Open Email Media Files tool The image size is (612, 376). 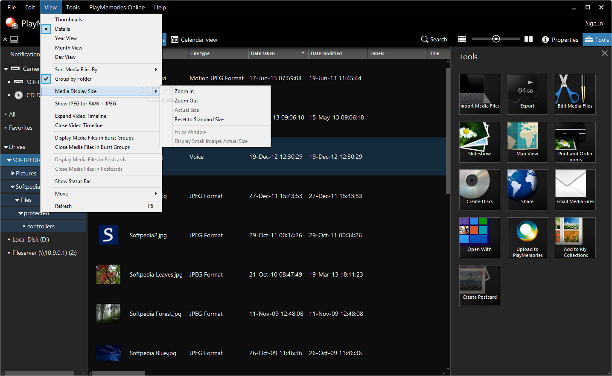[575, 190]
